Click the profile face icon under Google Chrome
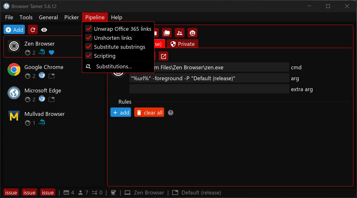 28,76
